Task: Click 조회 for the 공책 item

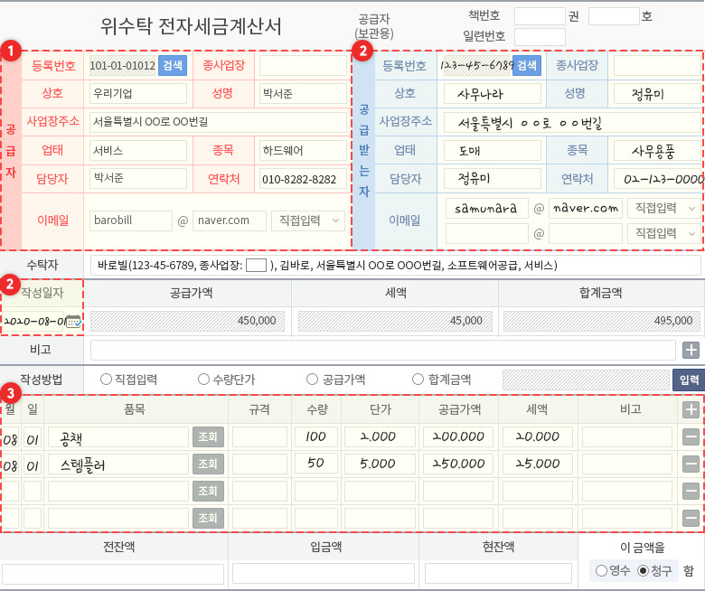Action: [208, 436]
